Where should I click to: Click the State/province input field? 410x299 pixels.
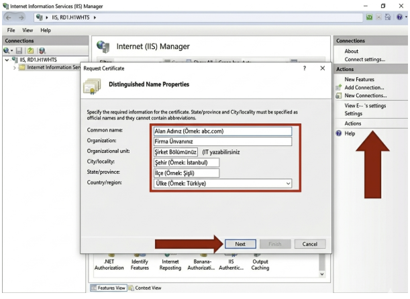(x=187, y=173)
